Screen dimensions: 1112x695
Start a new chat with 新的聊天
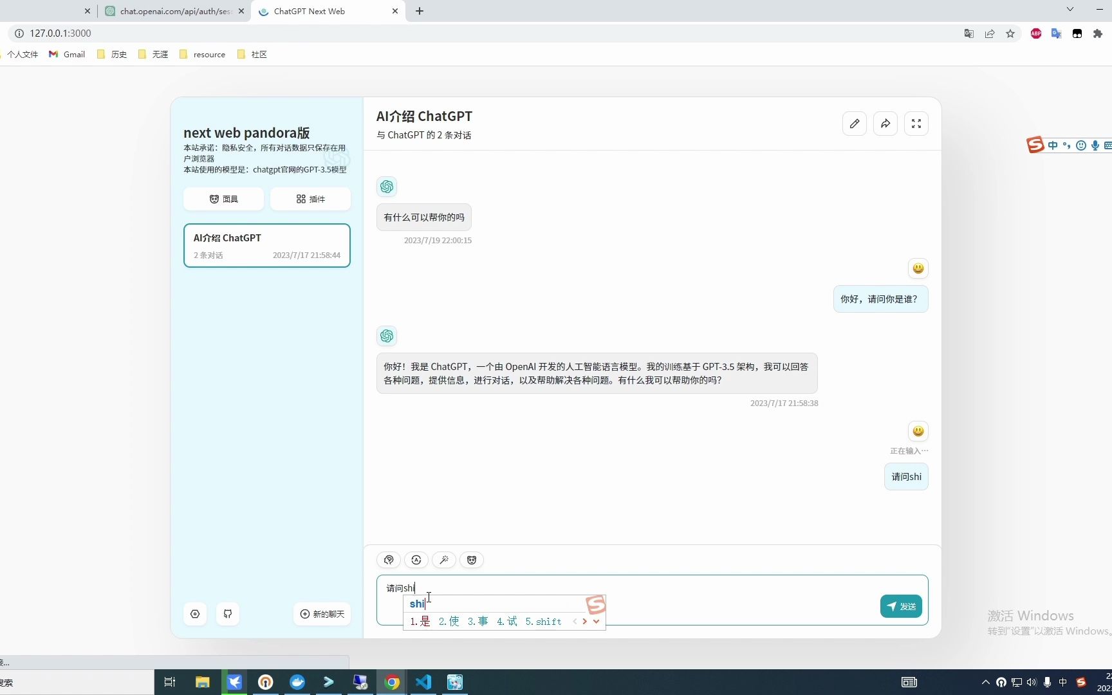point(322,614)
